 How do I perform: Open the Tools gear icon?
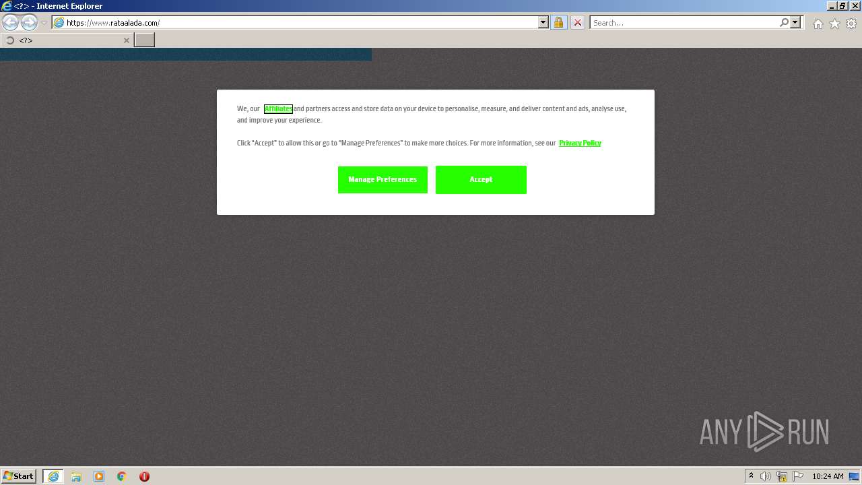[x=851, y=24]
